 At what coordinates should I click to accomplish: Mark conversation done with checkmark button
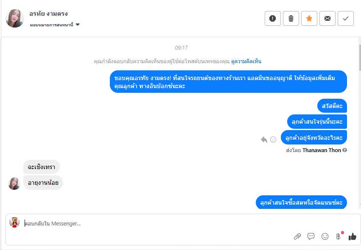(346, 18)
